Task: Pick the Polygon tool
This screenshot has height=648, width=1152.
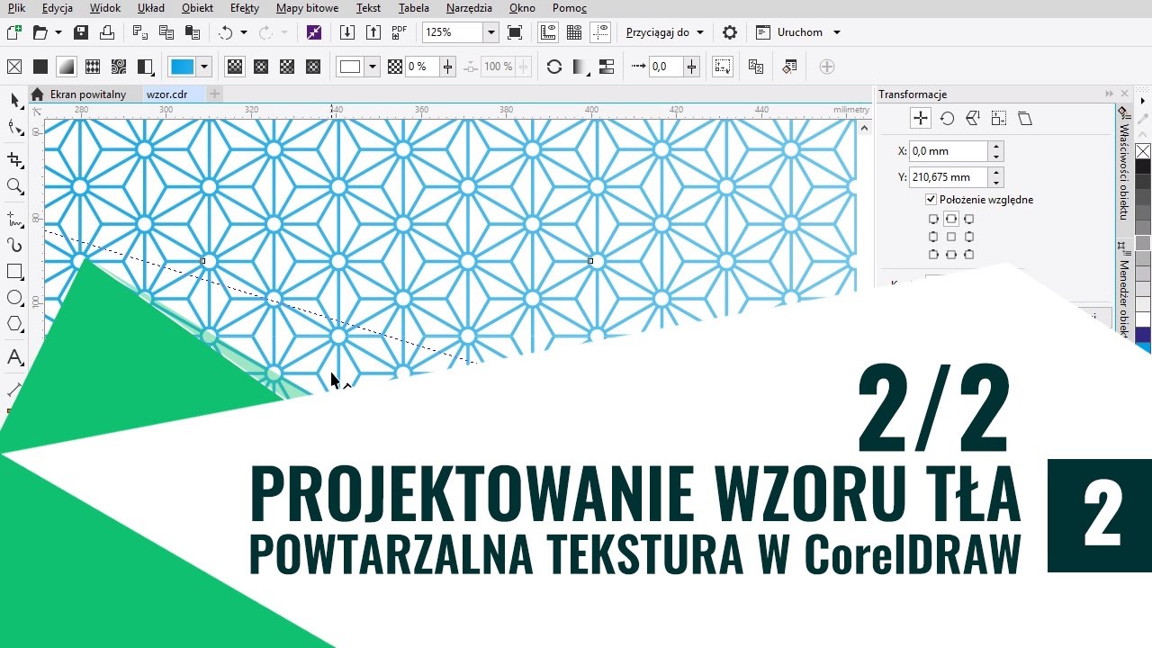Action: pos(14,324)
